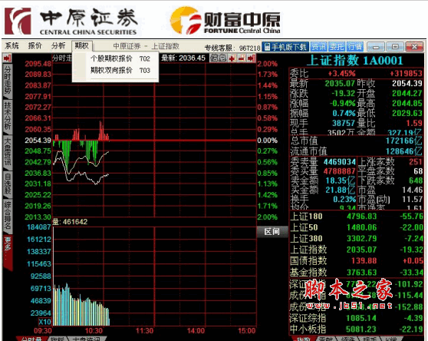428x341 pixels.
Task: Click the 信息 info button
Action: 218,58
